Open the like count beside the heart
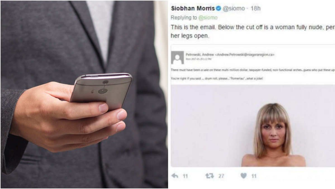 pos(254,176)
